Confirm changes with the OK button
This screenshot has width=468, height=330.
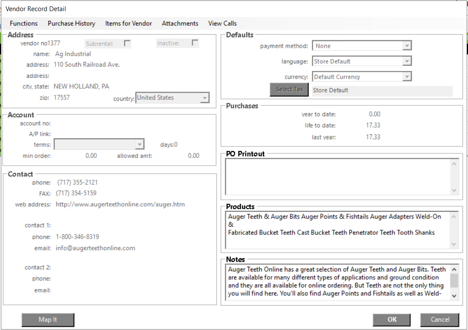click(x=392, y=320)
